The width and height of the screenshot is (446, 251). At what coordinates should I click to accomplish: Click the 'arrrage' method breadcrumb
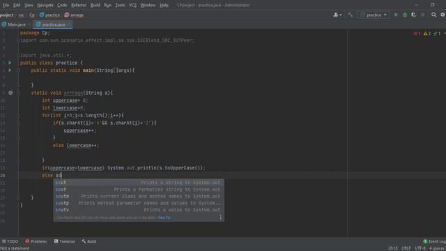(74, 15)
